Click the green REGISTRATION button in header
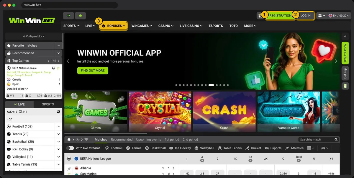Screen dimensions: 354x178 [280, 16]
